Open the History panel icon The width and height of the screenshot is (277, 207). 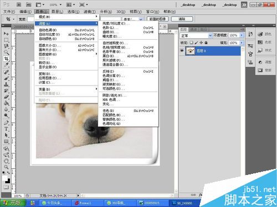coord(250,34)
